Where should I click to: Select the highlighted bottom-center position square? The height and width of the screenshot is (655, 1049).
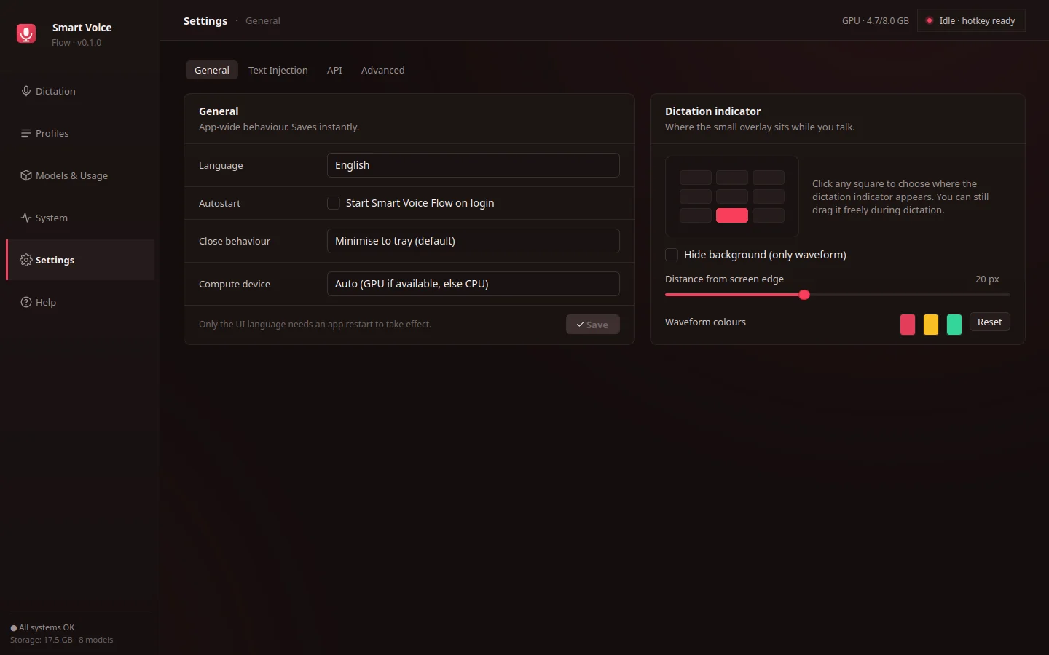tap(732, 215)
